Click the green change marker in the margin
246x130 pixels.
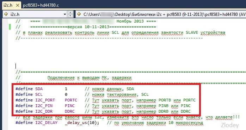click(x=10, y=27)
